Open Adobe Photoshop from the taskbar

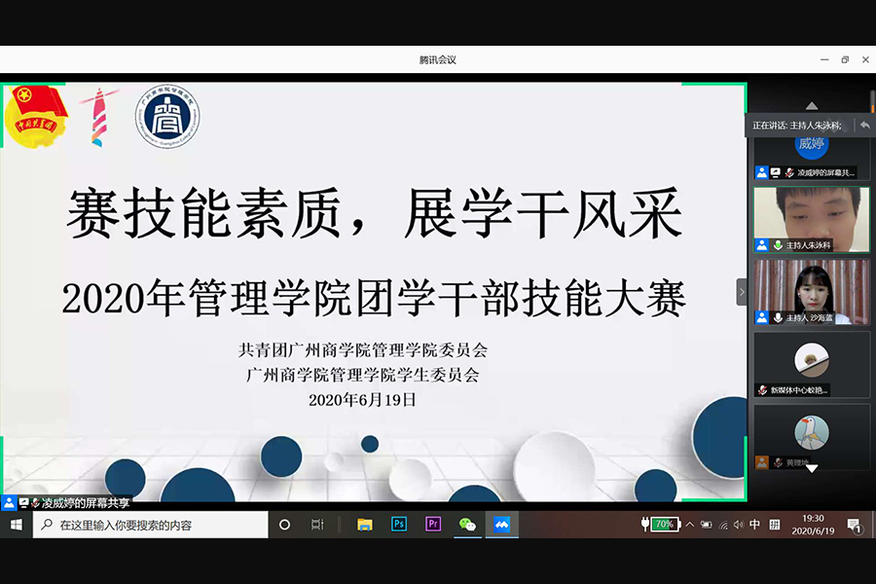[x=397, y=524]
